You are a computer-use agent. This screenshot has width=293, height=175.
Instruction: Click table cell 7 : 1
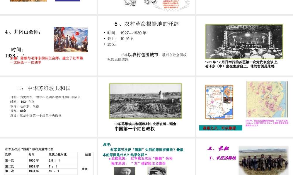(53, 167)
